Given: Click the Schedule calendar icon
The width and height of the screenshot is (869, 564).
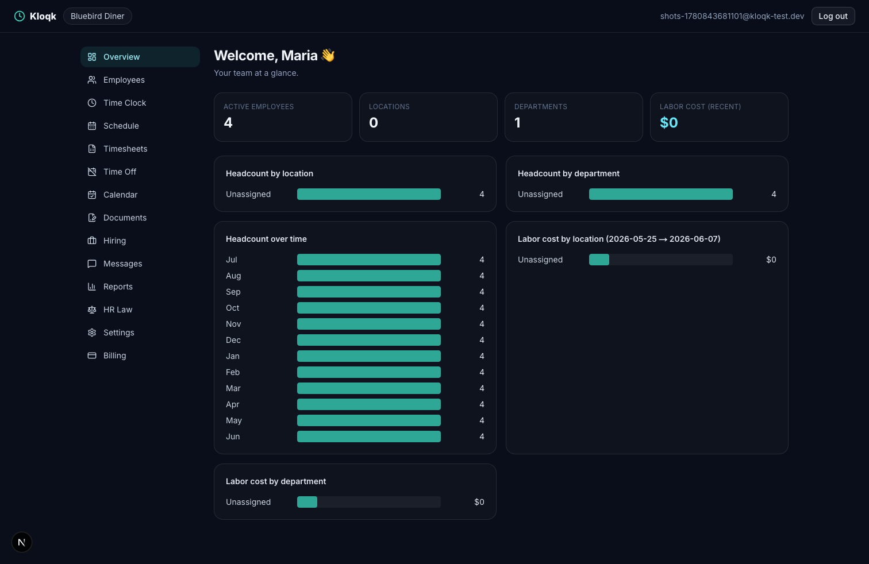Looking at the screenshot, I should [92, 126].
